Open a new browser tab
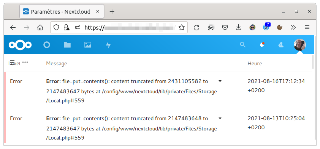320x149 pixels. [112, 12]
